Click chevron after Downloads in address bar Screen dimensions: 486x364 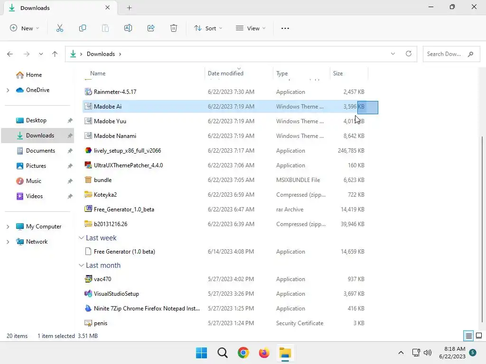point(120,54)
